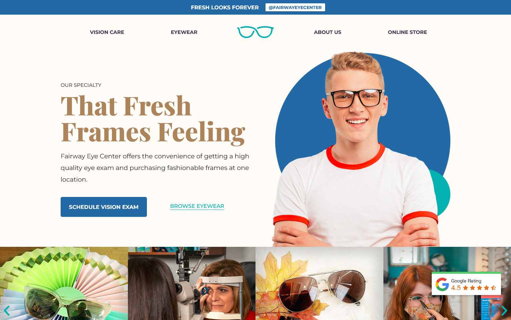511x320 pixels.
Task: Follow the Browse Eyewear link
Action: click(197, 206)
